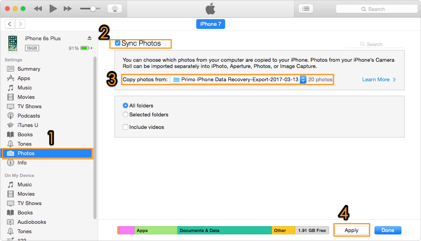
Task: Click the Other storage segment
Action: (x=283, y=230)
